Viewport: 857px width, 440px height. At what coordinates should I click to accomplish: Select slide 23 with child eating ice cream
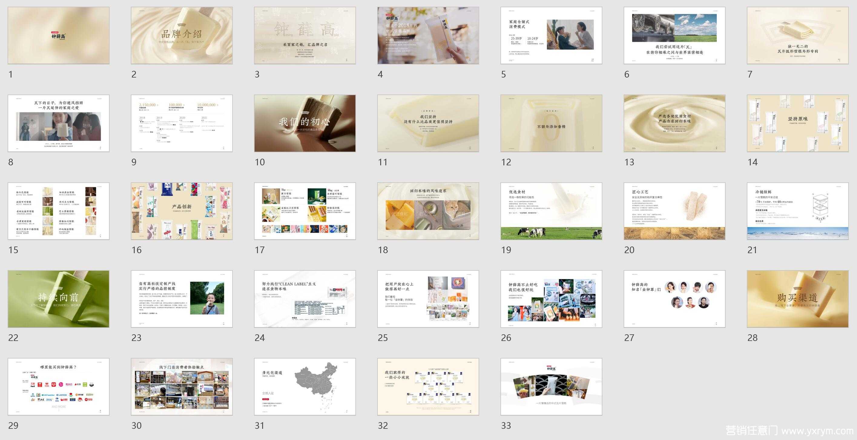click(182, 299)
